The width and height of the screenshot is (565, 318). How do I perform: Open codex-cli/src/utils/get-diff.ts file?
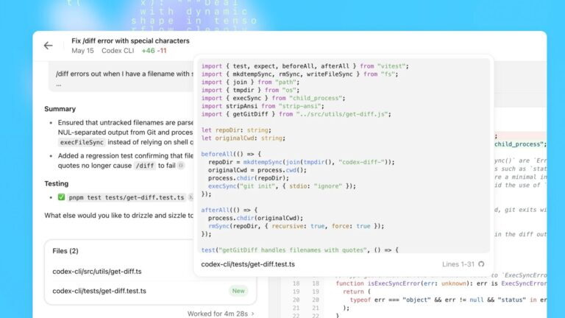click(x=97, y=272)
